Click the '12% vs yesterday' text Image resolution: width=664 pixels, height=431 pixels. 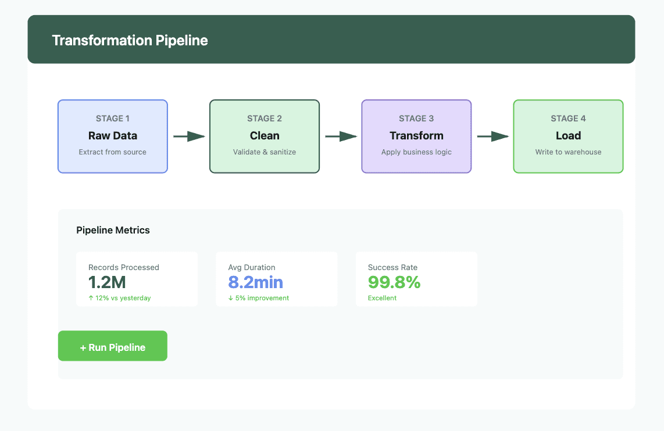tap(120, 298)
